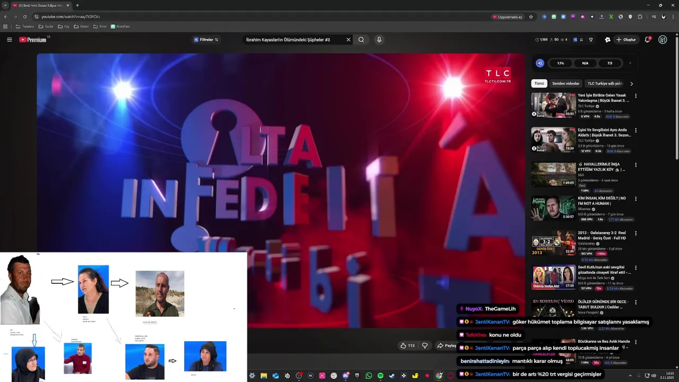Open the account avatar menu
This screenshot has width=679, height=382.
(x=663, y=40)
